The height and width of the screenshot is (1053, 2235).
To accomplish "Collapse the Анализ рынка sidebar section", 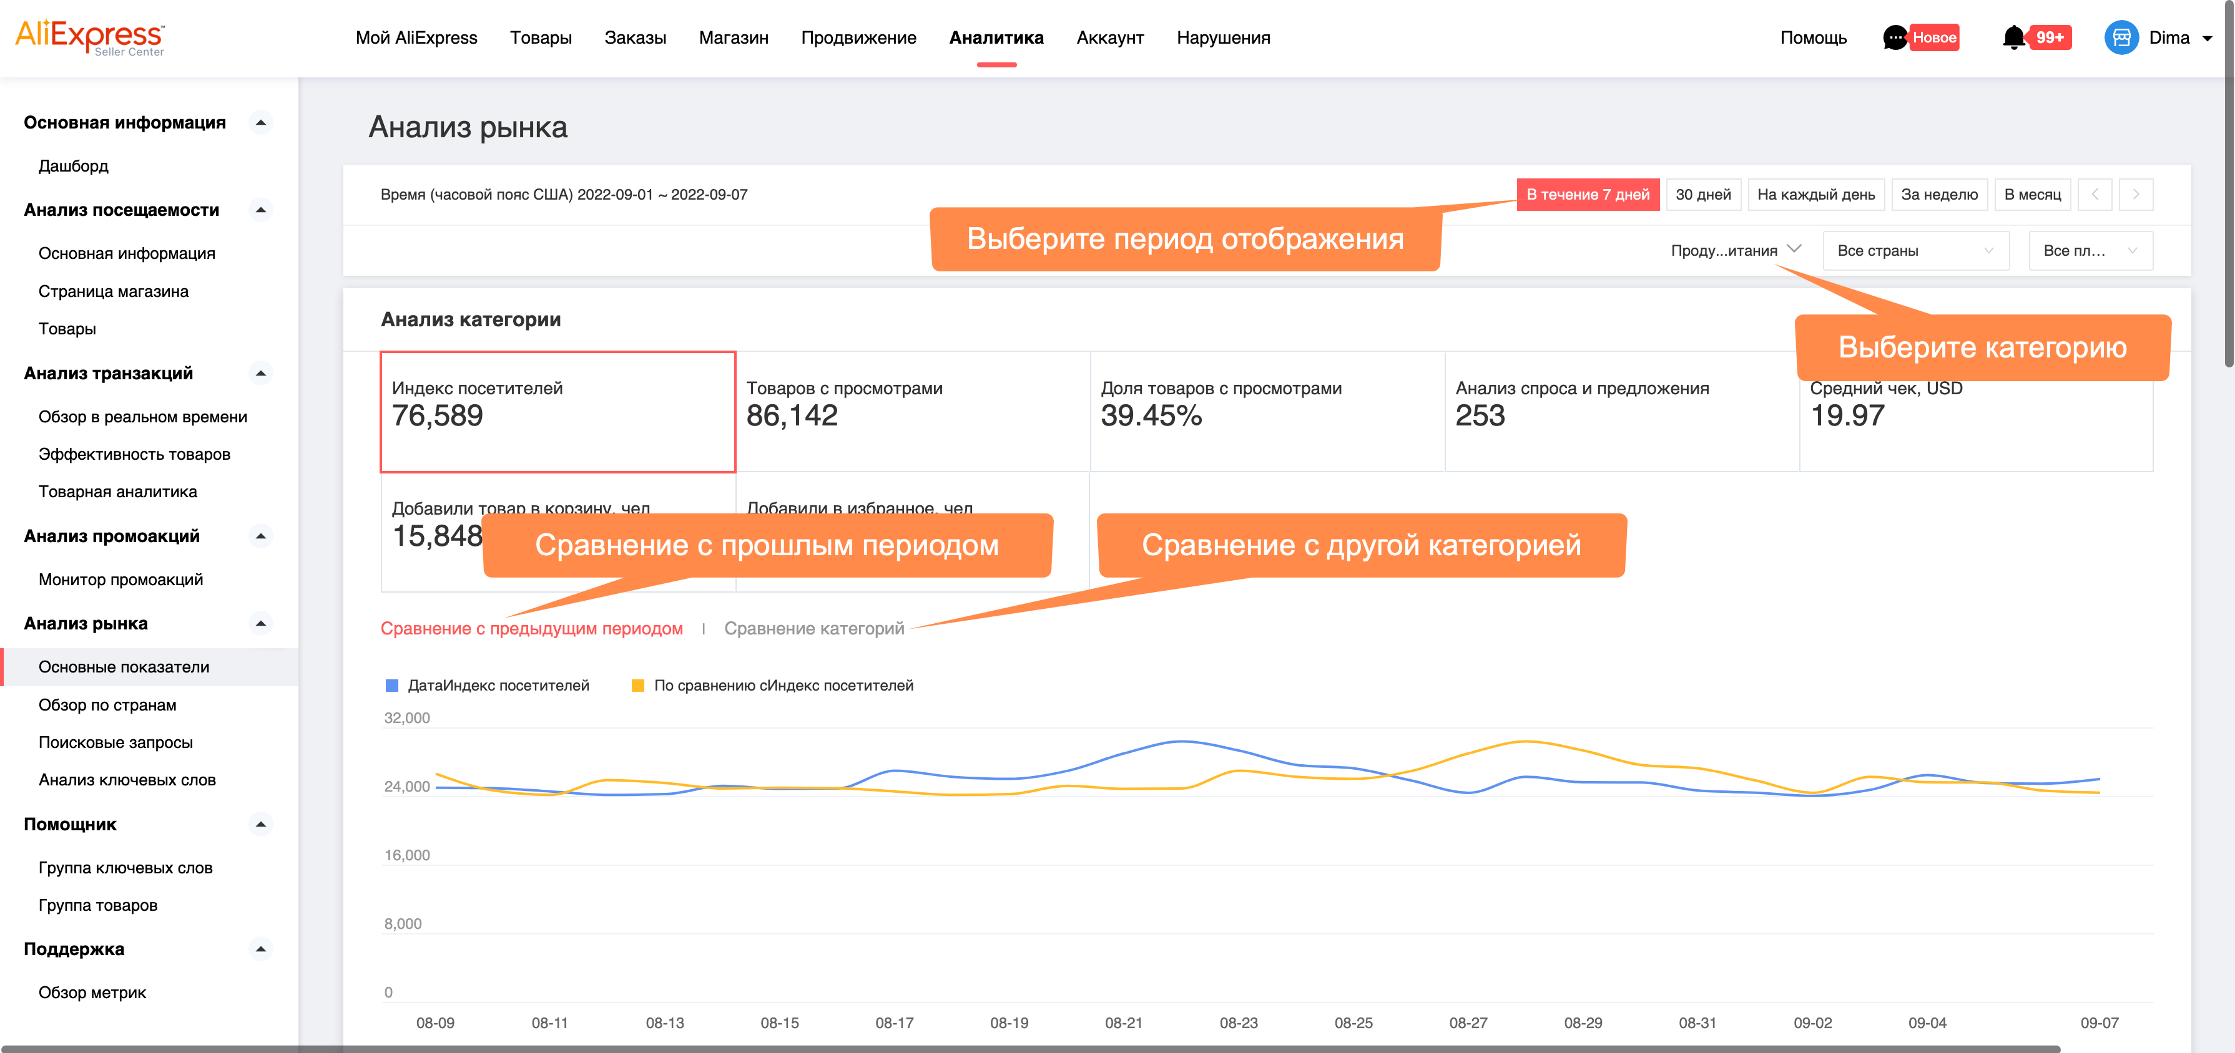I will coord(260,623).
